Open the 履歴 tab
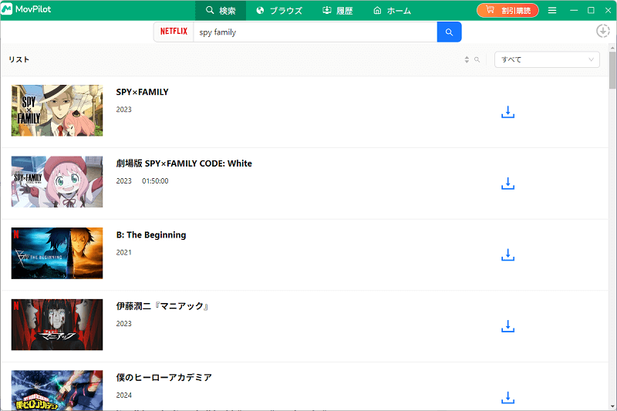617x411 pixels. [337, 11]
